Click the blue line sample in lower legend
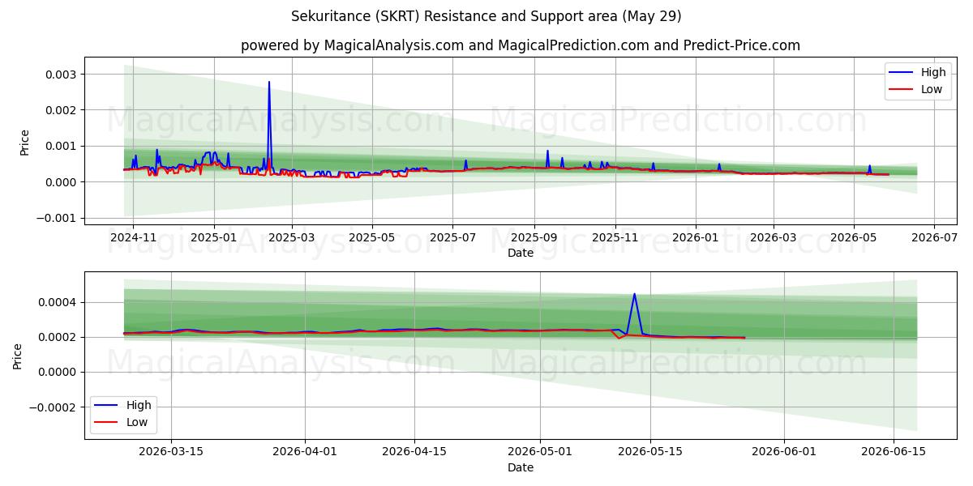The image size is (973, 486). 106,406
